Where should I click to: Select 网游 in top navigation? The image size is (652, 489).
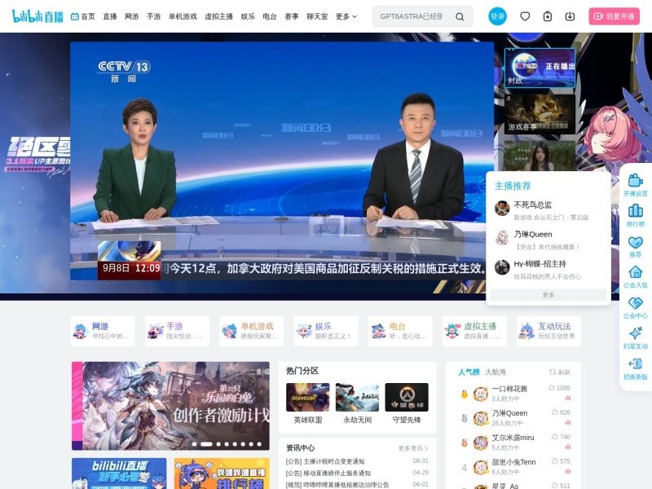coord(132,16)
